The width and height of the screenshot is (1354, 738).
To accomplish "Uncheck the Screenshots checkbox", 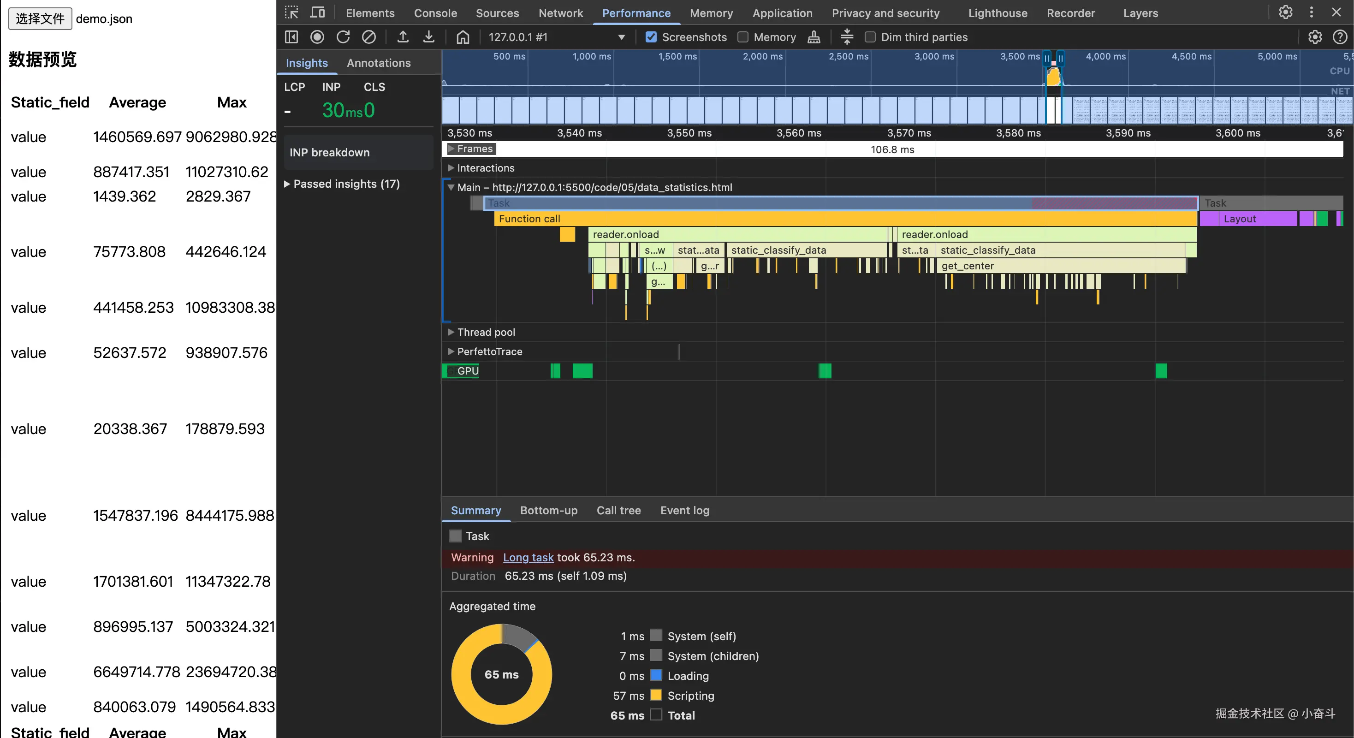I will pos(651,37).
